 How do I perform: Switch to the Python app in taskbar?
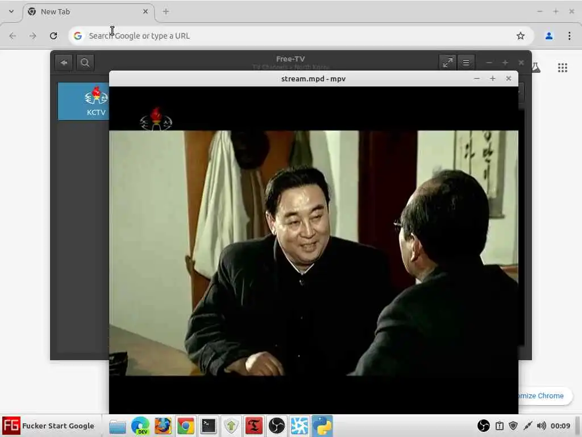(322, 426)
